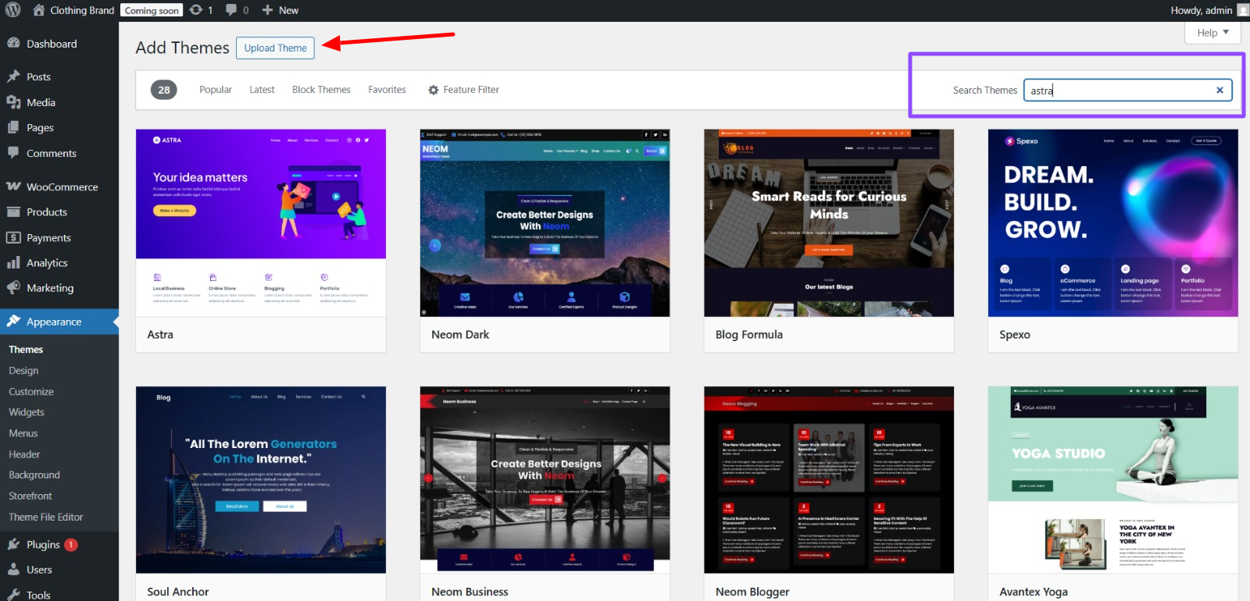Open the Background submenu item
The image size is (1250, 601).
34,475
